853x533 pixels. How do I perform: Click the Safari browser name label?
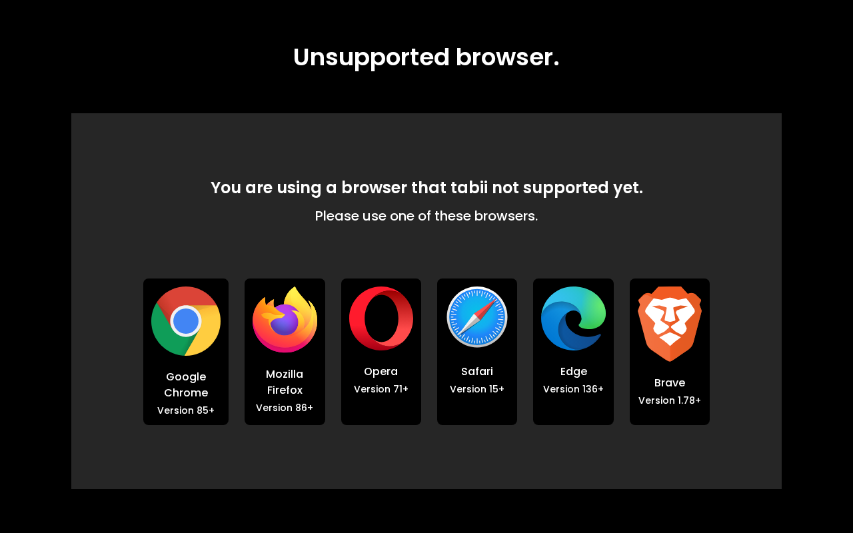(x=477, y=372)
